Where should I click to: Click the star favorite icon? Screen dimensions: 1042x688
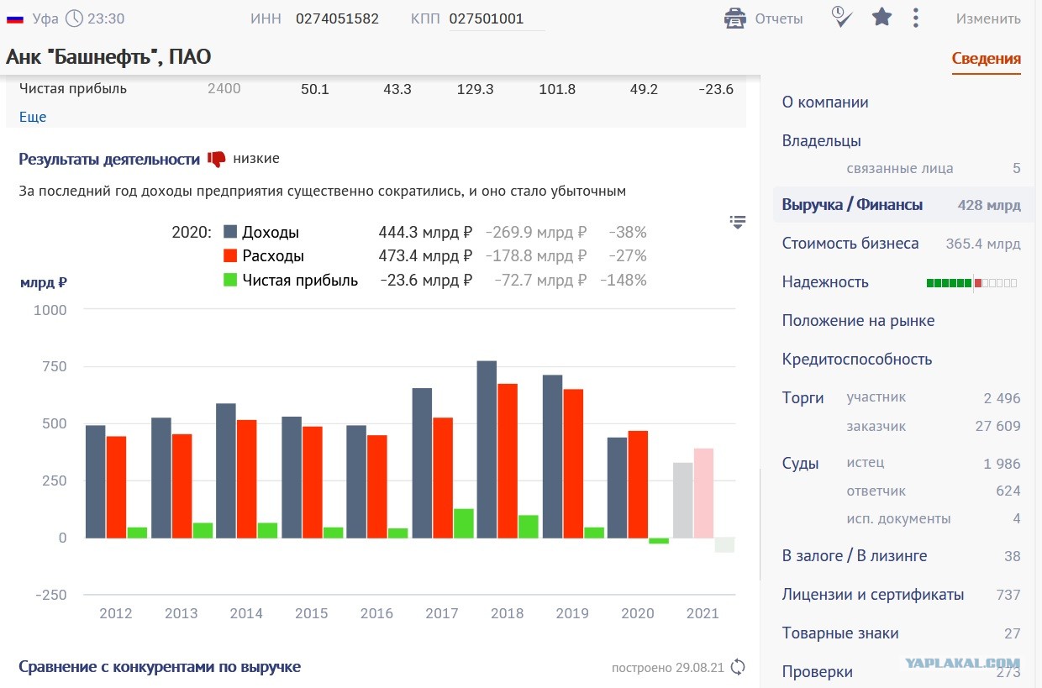click(881, 17)
